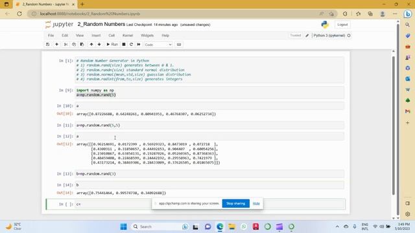Open the Cell menu
Screen dimensions: 415x233
(112, 36)
